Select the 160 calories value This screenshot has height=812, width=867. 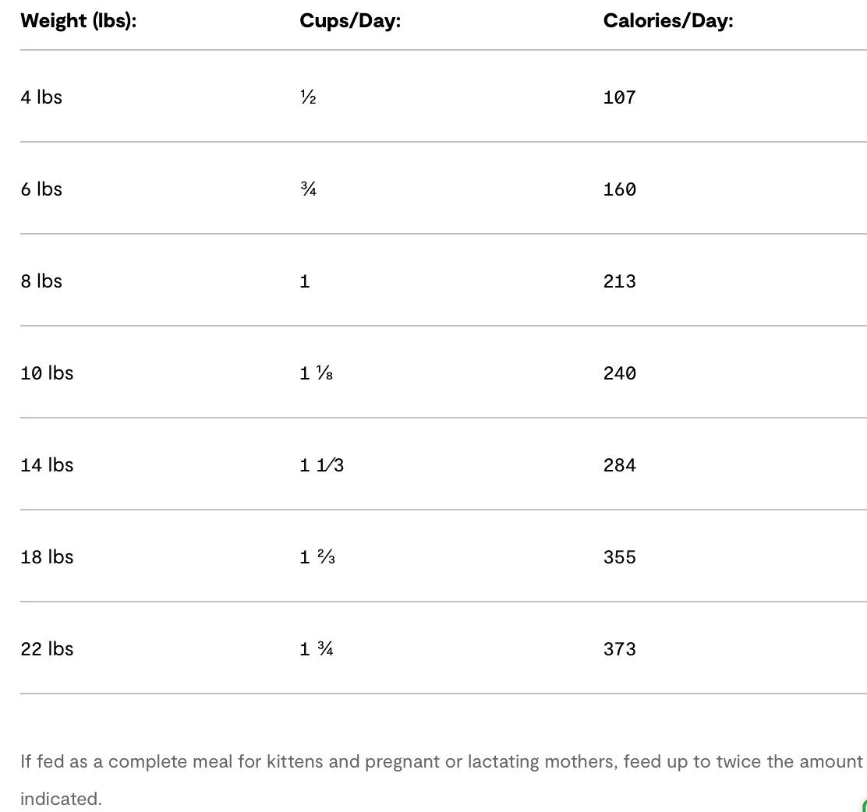coord(620,189)
